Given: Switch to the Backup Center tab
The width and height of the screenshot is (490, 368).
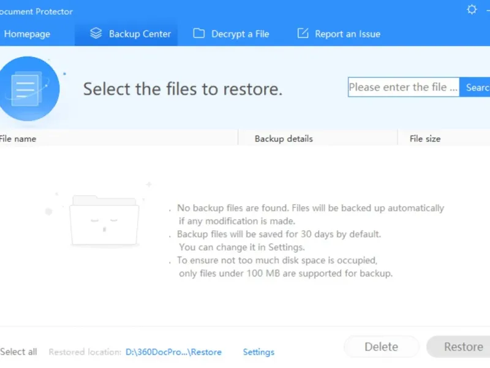Looking at the screenshot, I should 140,34.
